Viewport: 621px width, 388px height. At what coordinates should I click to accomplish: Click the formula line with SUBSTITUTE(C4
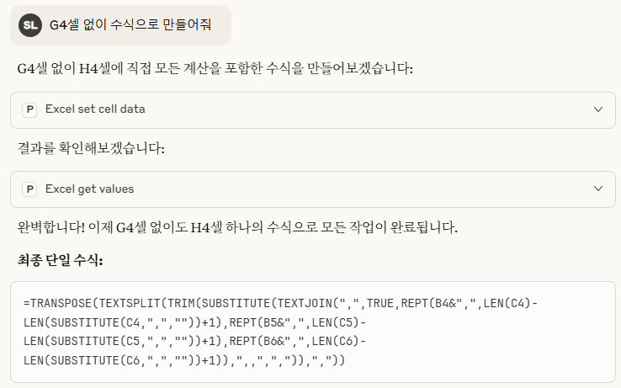pos(195,322)
